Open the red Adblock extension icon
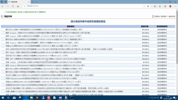This screenshot has width=178, height=100. 170,6
